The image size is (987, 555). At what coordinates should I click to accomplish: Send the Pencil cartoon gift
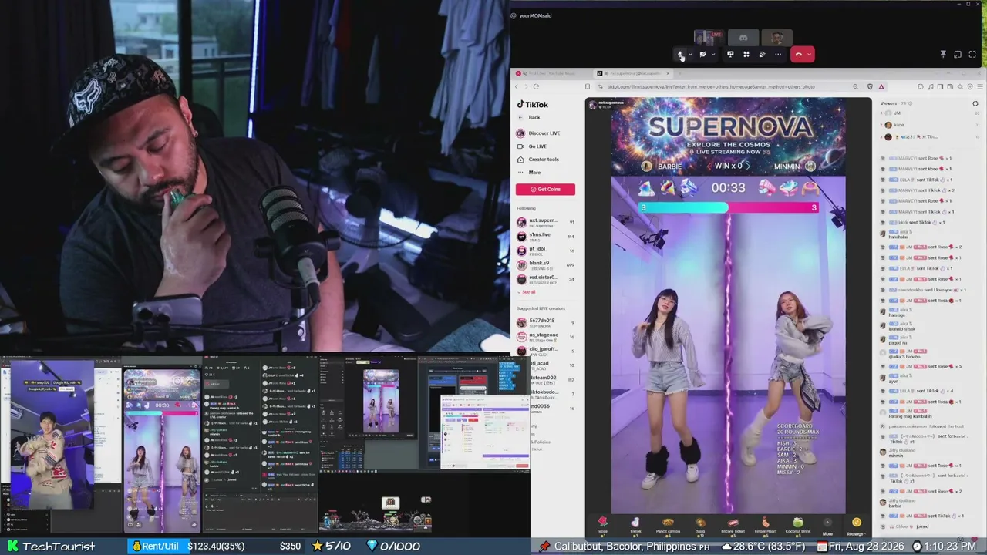[668, 525]
